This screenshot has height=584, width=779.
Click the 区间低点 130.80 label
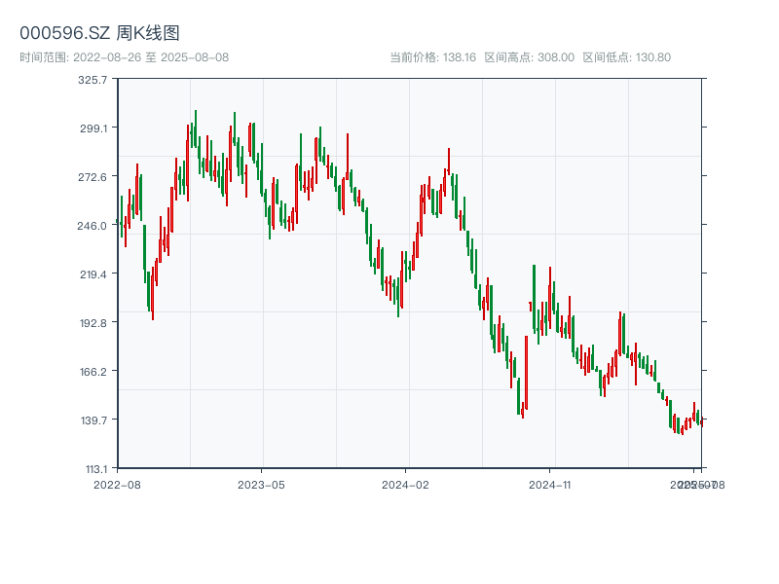(x=626, y=57)
